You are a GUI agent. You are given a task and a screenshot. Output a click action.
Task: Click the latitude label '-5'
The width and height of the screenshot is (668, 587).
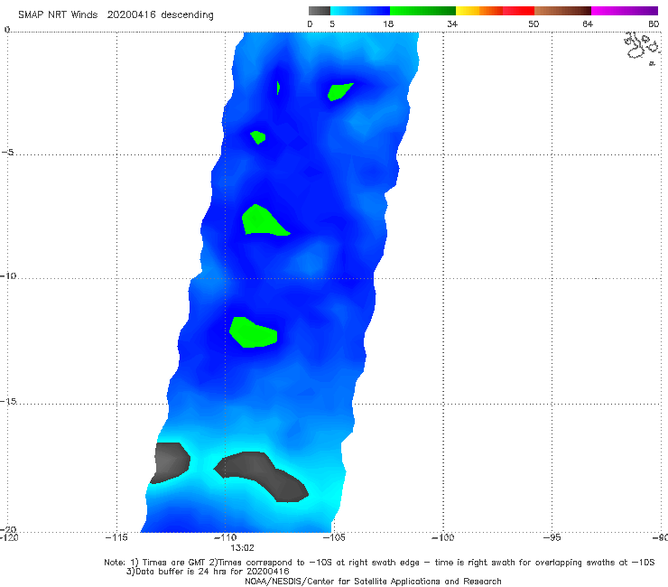[x=7, y=153]
